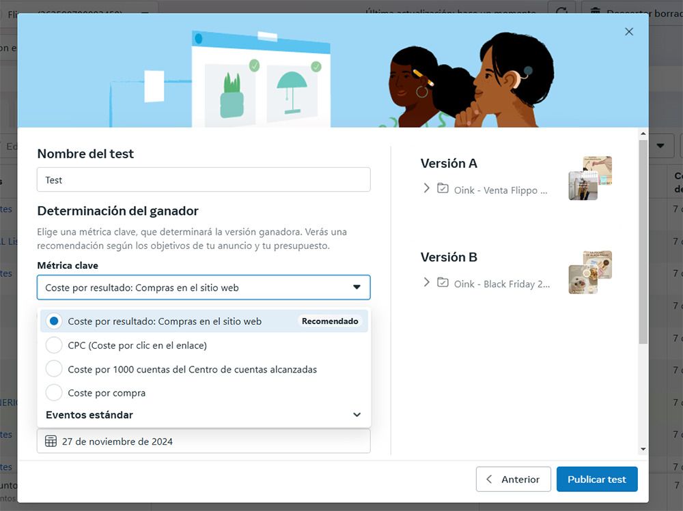Close the test setup dialog
Image resolution: width=683 pixels, height=511 pixels.
pyautogui.click(x=629, y=32)
